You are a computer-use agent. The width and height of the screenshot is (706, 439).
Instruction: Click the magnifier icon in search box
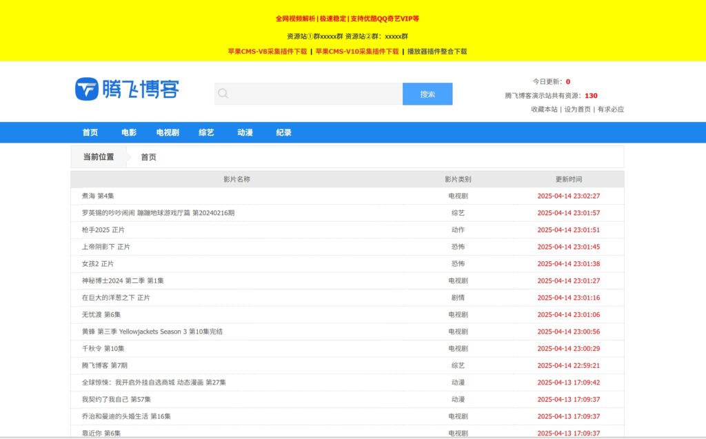pos(223,94)
